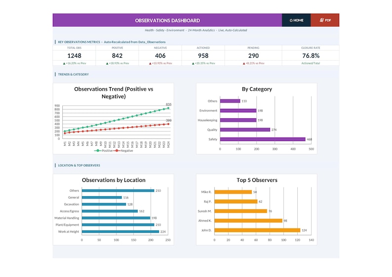Select the Observations by Location chart title
This screenshot has height=277, width=392.
(x=114, y=180)
